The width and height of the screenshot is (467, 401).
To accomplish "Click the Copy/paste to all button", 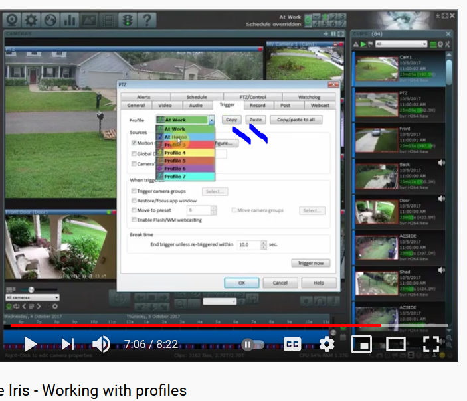I will click(x=296, y=120).
